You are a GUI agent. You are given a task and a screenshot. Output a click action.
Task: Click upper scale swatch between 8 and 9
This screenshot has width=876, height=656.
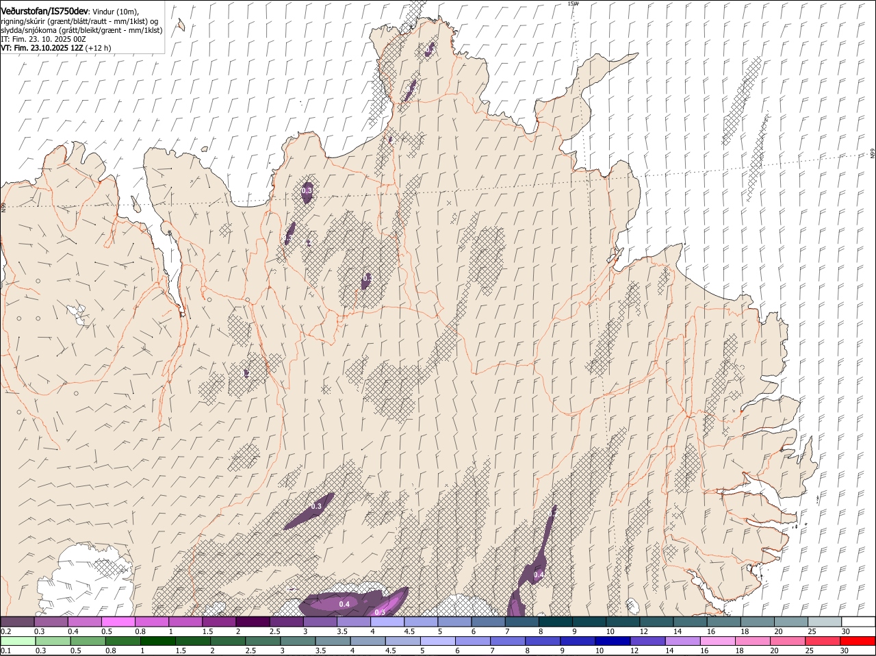[556, 622]
